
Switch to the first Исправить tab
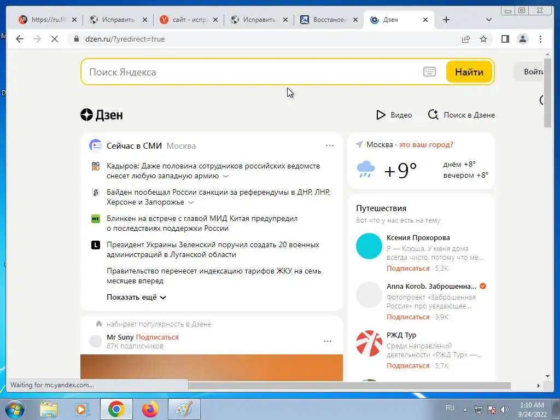118,20
